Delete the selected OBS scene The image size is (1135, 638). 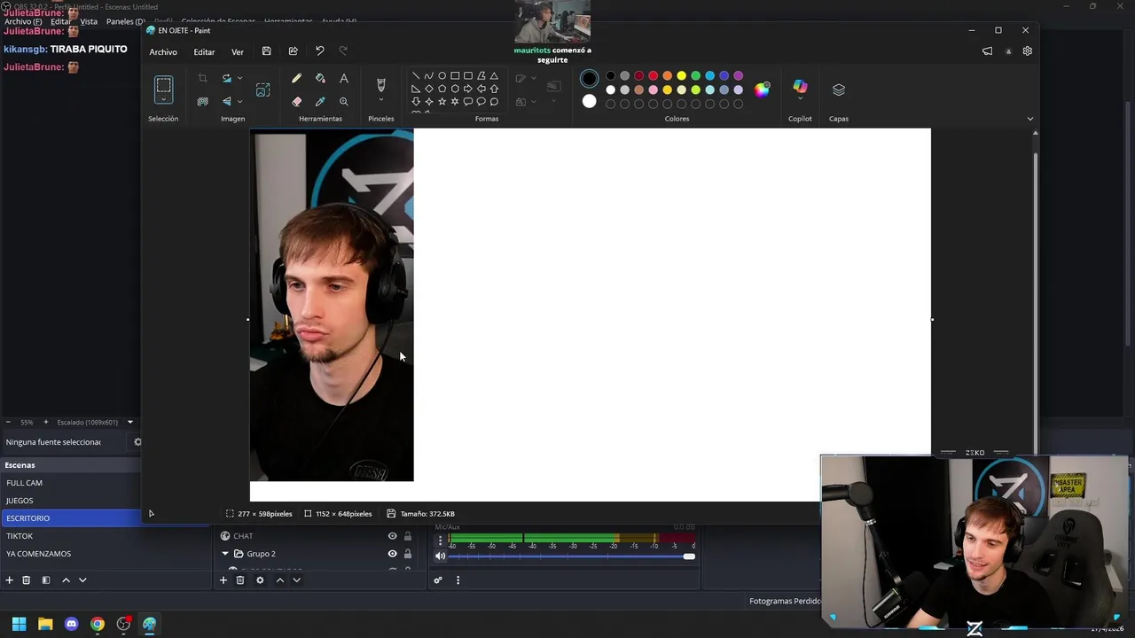27,580
